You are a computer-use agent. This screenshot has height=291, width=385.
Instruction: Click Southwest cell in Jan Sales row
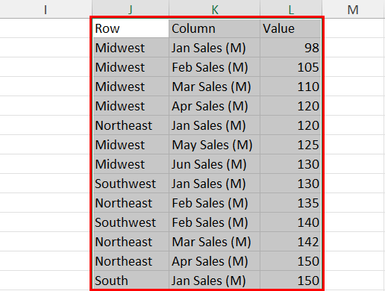click(131, 184)
